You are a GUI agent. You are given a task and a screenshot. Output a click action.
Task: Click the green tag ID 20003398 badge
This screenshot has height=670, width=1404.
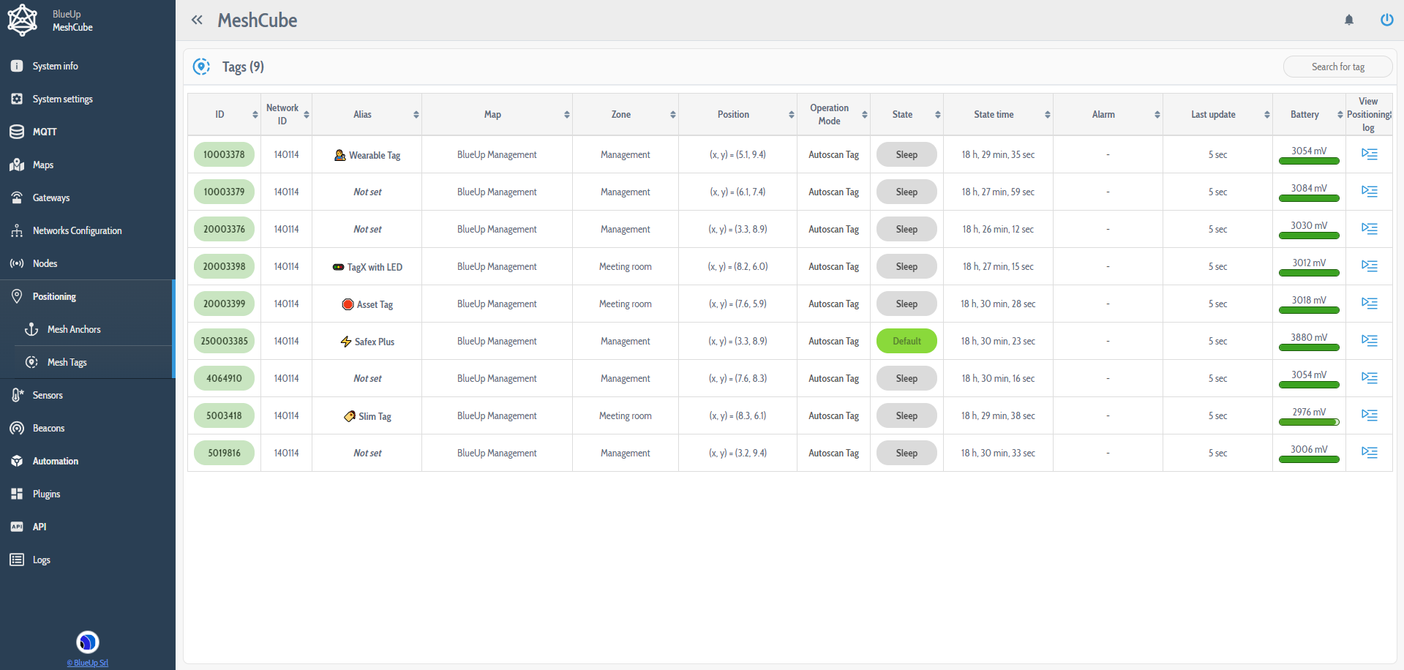(x=224, y=266)
